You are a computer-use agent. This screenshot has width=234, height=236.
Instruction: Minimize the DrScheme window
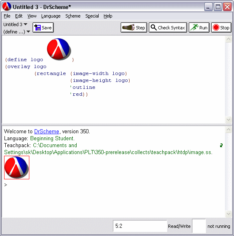tap(208, 7)
